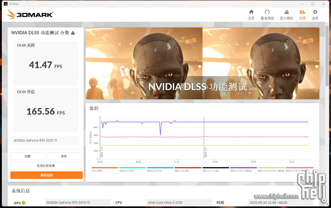The image size is (331, 208).
Task: Open the 基准测试 benchmarks section
Action: coord(267,15)
